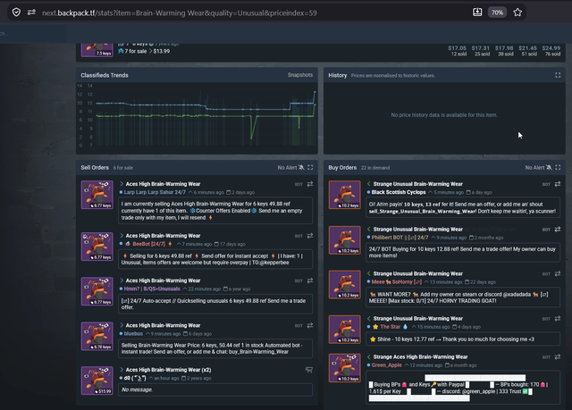Expand chevron on Meee SoHorny buy order
572x410 pixels.
point(369,273)
